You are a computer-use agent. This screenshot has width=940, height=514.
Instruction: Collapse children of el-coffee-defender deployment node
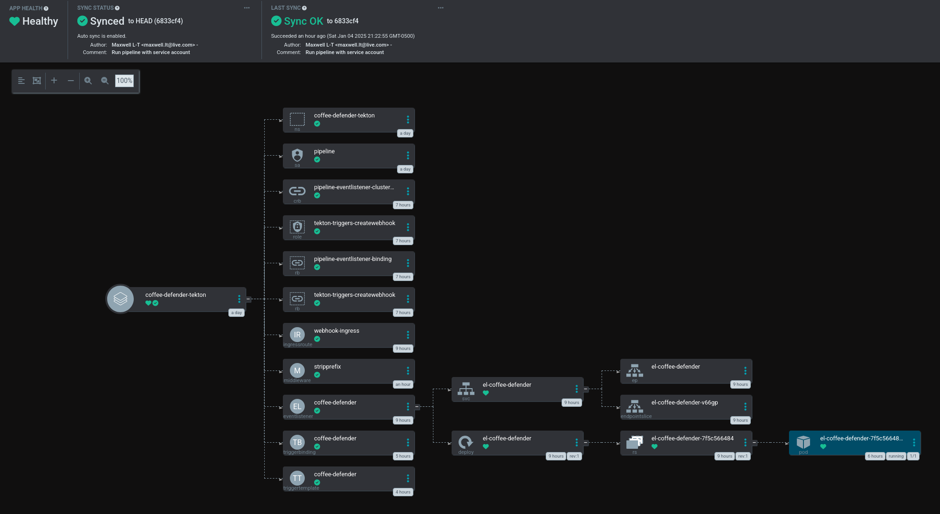click(x=586, y=443)
